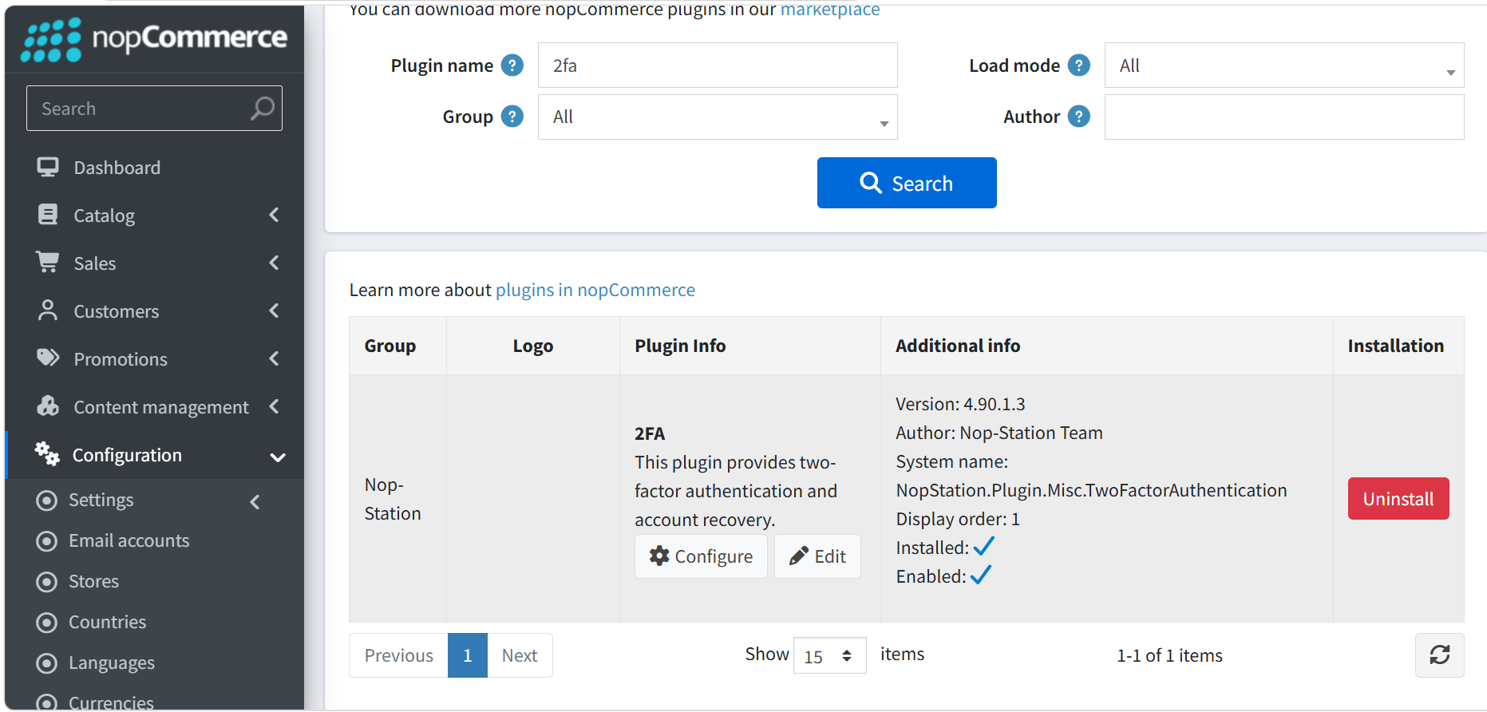
Task: Open the marketplace link
Action: coord(830,10)
